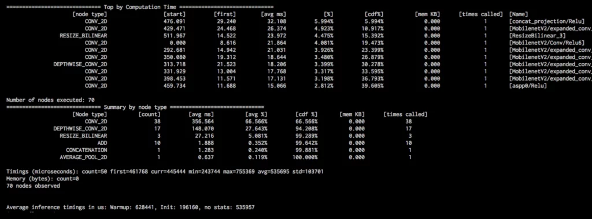Click the 'Memory (bytes): count=0' line
592x219 pixels.
coord(42,179)
